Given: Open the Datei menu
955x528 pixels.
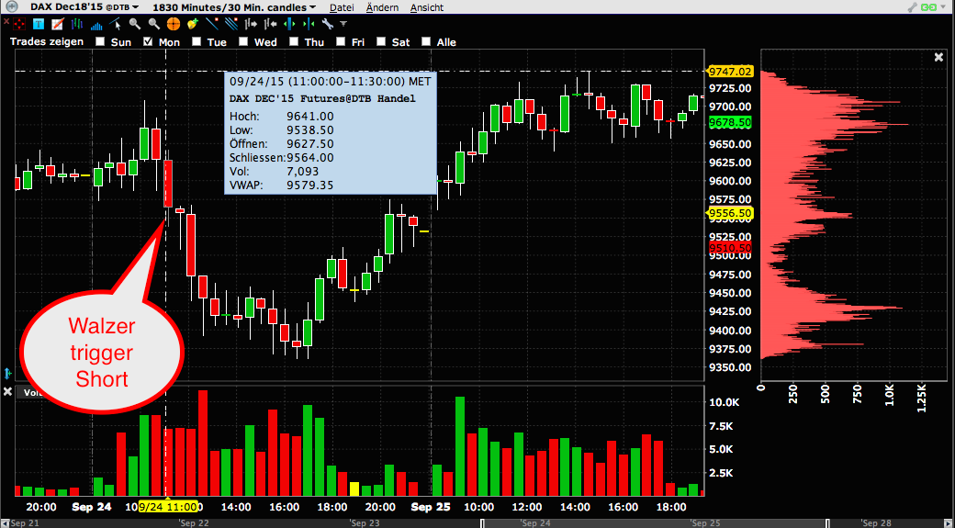Looking at the screenshot, I should click(342, 7).
